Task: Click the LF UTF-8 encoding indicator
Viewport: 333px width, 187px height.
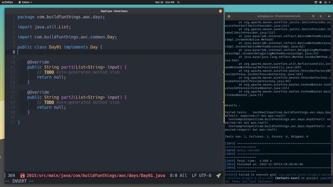Action: (x=201, y=176)
